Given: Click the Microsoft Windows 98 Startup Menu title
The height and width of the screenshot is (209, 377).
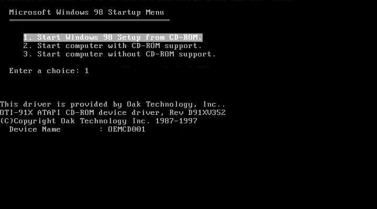Looking at the screenshot, I should [86, 12].
